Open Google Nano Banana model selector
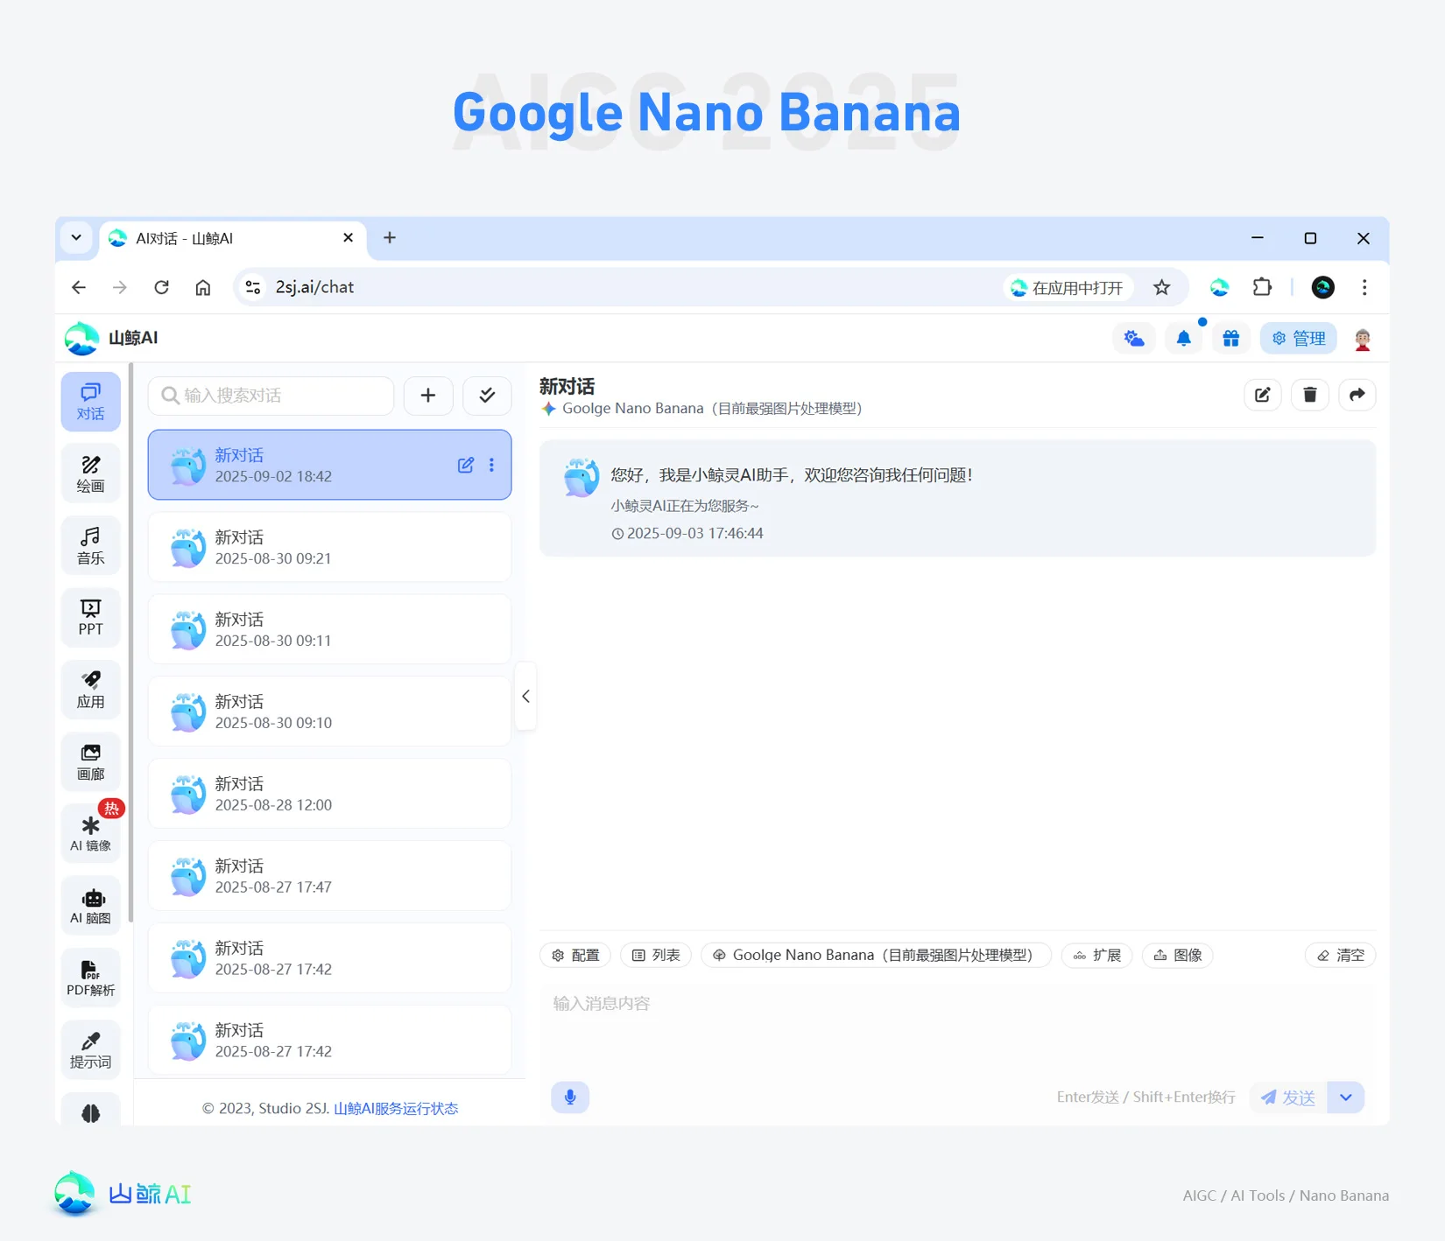 876,955
